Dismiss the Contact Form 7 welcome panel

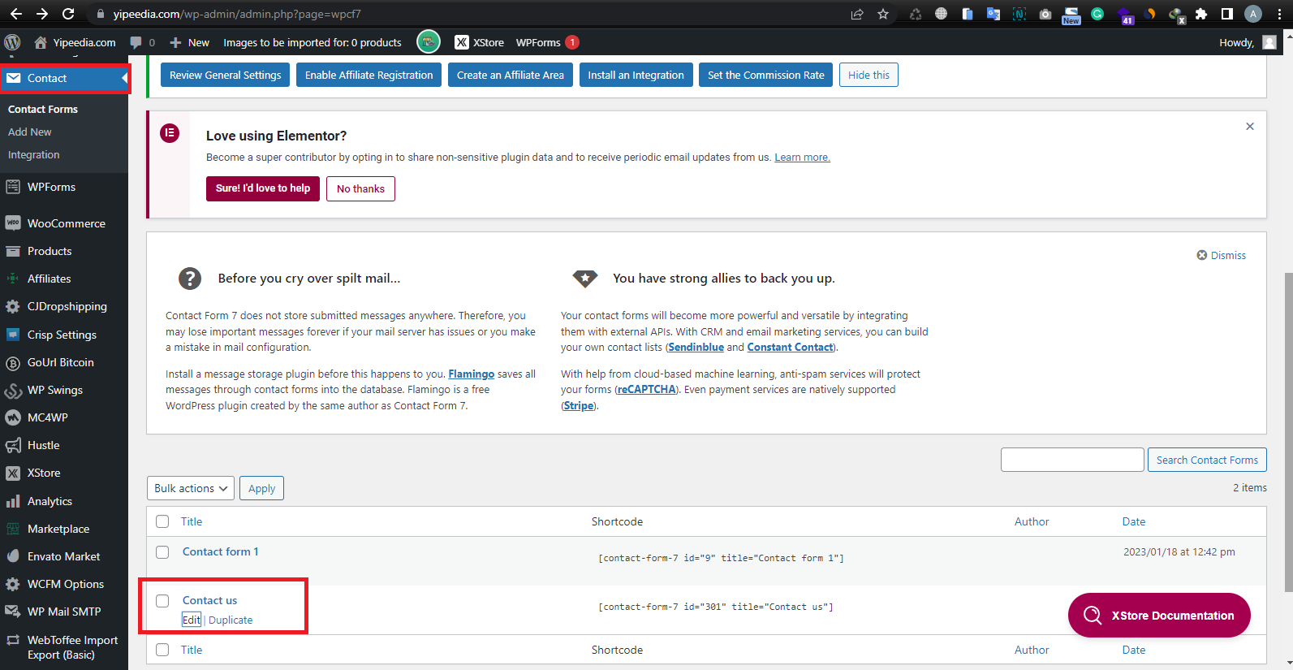click(1222, 255)
